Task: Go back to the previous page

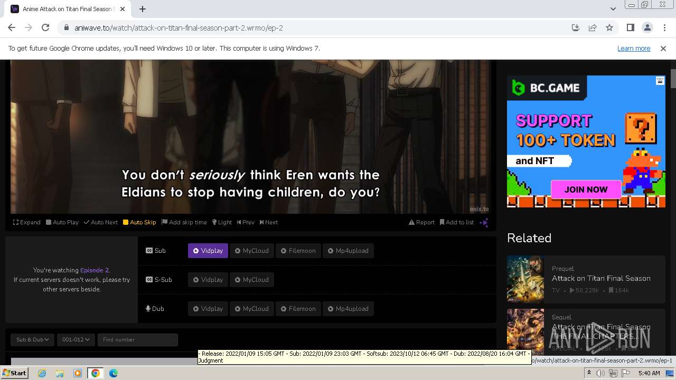Action: pyautogui.click(x=12, y=27)
